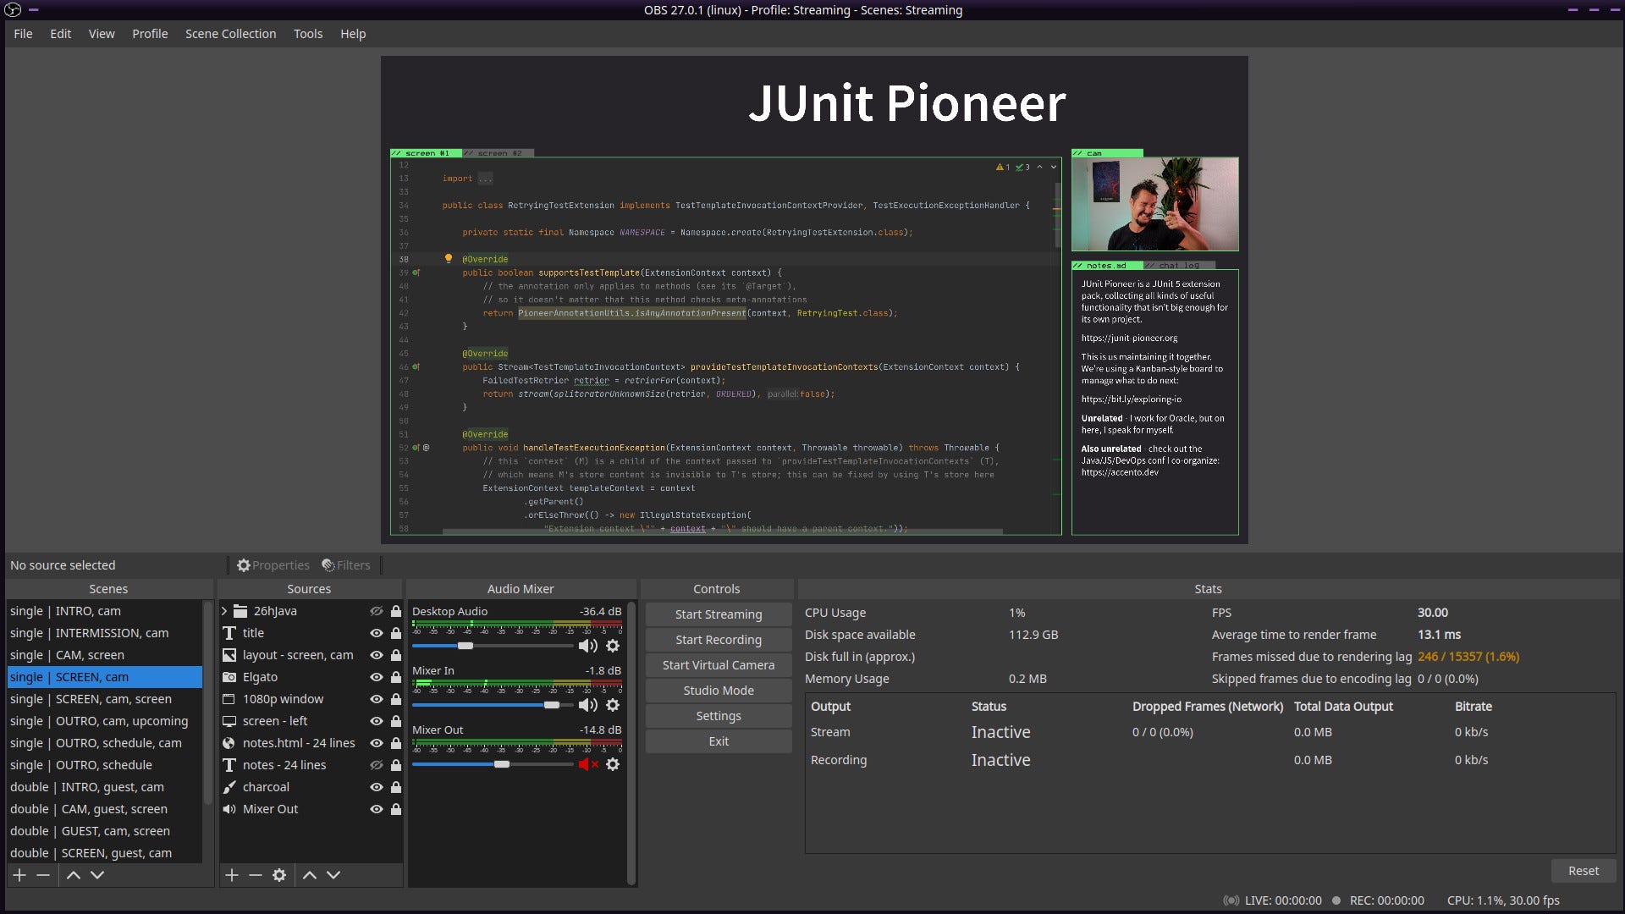Expand the 26hJava source group
This screenshot has width=1625, height=914.
point(223,610)
